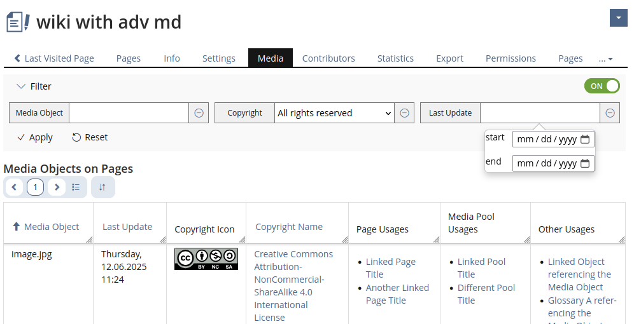Click the start date input field

tap(547, 140)
